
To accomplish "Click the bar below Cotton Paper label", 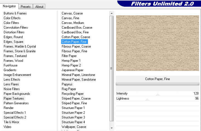I will pyautogui.click(x=157, y=84).
